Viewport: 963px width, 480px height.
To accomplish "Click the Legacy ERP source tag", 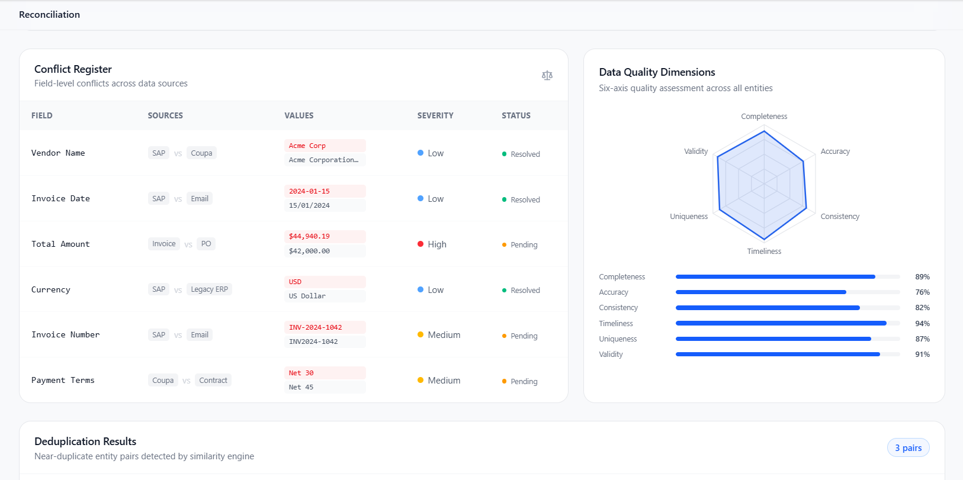I will click(209, 289).
